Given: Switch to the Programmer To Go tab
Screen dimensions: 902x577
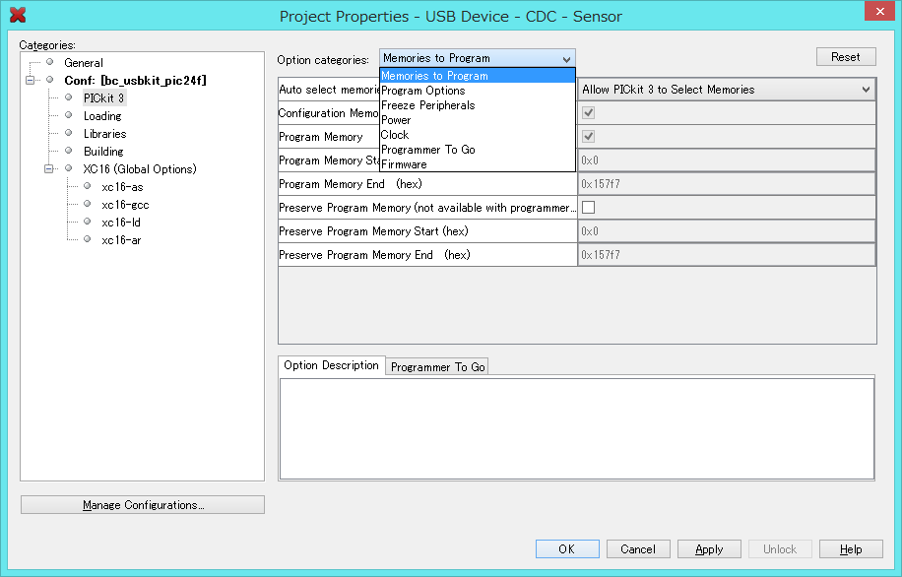Looking at the screenshot, I should (437, 367).
